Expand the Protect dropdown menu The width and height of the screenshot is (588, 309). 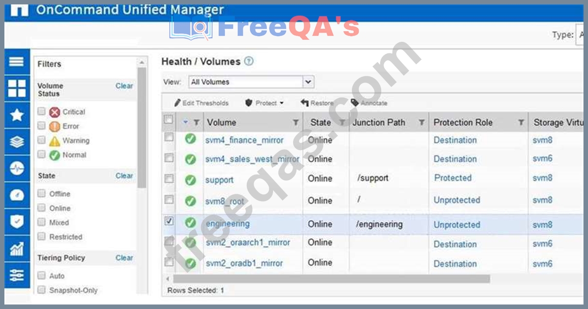pyautogui.click(x=264, y=103)
